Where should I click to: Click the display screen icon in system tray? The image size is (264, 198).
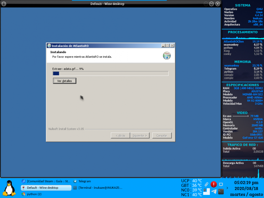coord(221,184)
